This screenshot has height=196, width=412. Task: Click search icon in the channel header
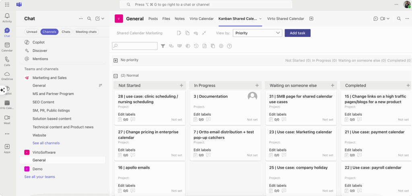[399, 18]
